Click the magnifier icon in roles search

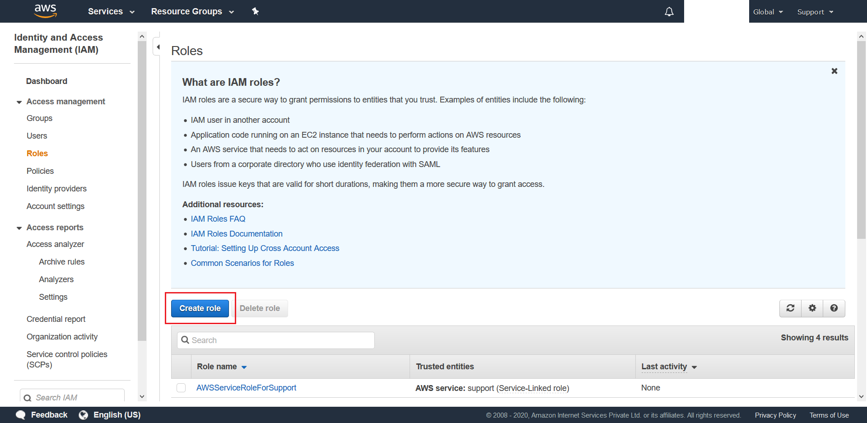coord(185,340)
